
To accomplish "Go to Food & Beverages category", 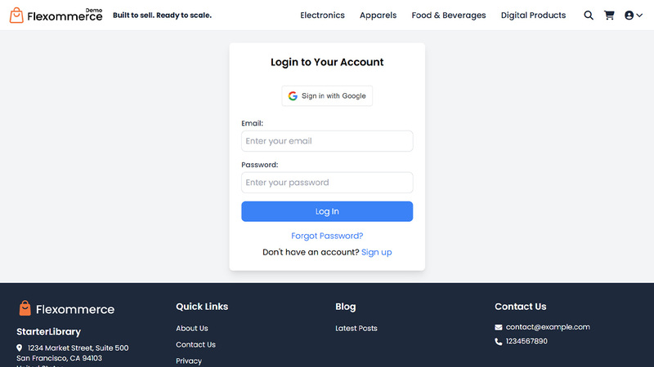I will pos(449,15).
